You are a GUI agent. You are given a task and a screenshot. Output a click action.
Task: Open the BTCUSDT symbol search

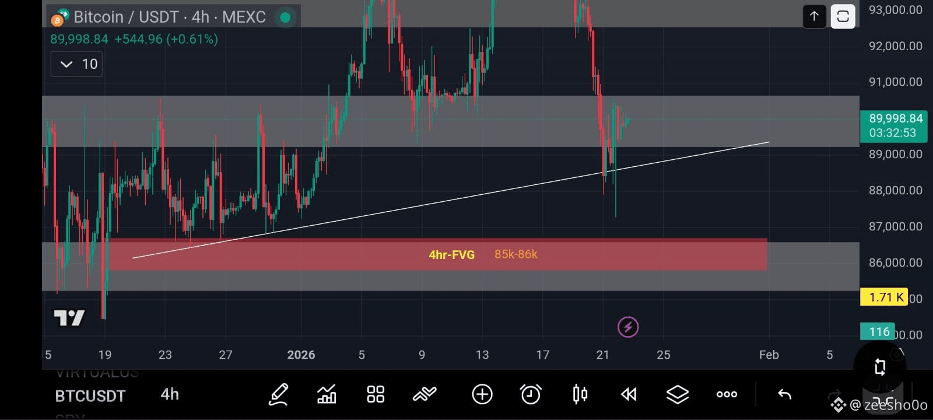pyautogui.click(x=90, y=396)
